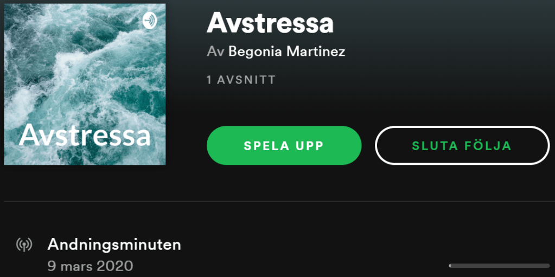Unfollow the podcast via SLUTA FÖLJA

tap(462, 145)
